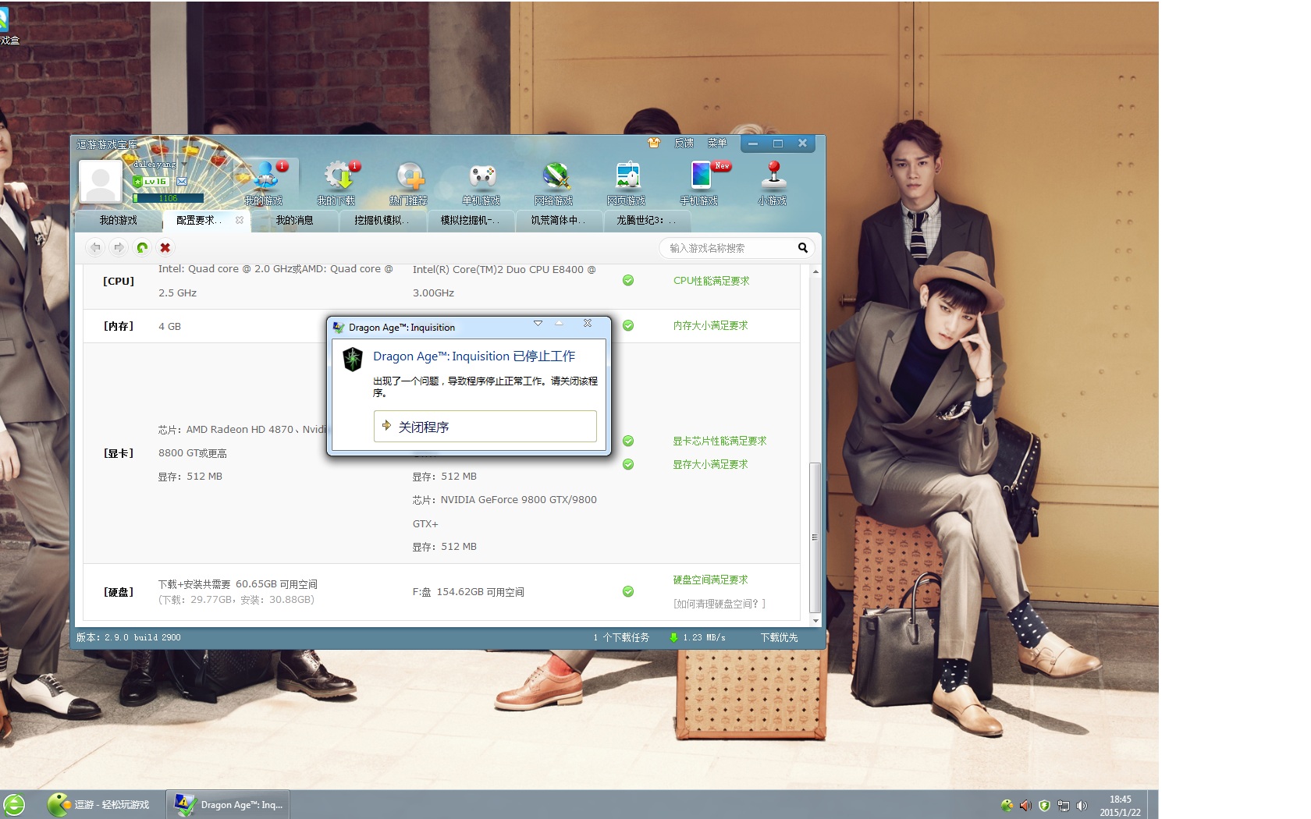The width and height of the screenshot is (1311, 819).
Task: Click the search magnifier icon
Action: (802, 248)
